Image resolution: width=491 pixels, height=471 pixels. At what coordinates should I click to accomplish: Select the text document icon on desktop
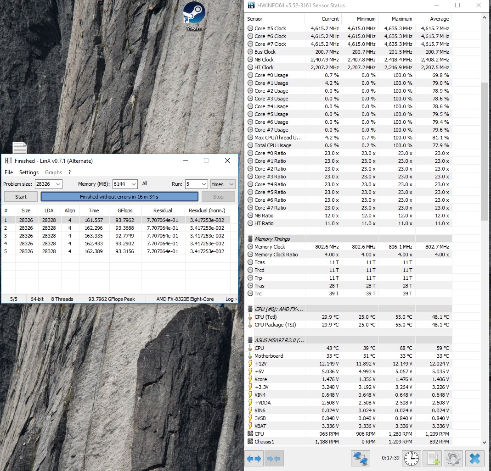pyautogui.click(x=19, y=148)
